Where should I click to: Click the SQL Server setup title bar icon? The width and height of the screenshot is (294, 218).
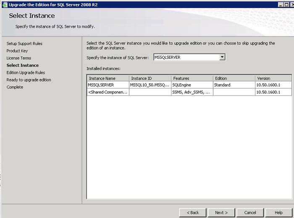pos(5,5)
